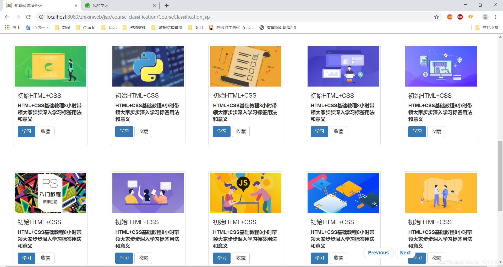Image resolution: width=503 pixels, height=267 pixels.
Task: Open the Chrome three-dot menu
Action: click(x=496, y=17)
